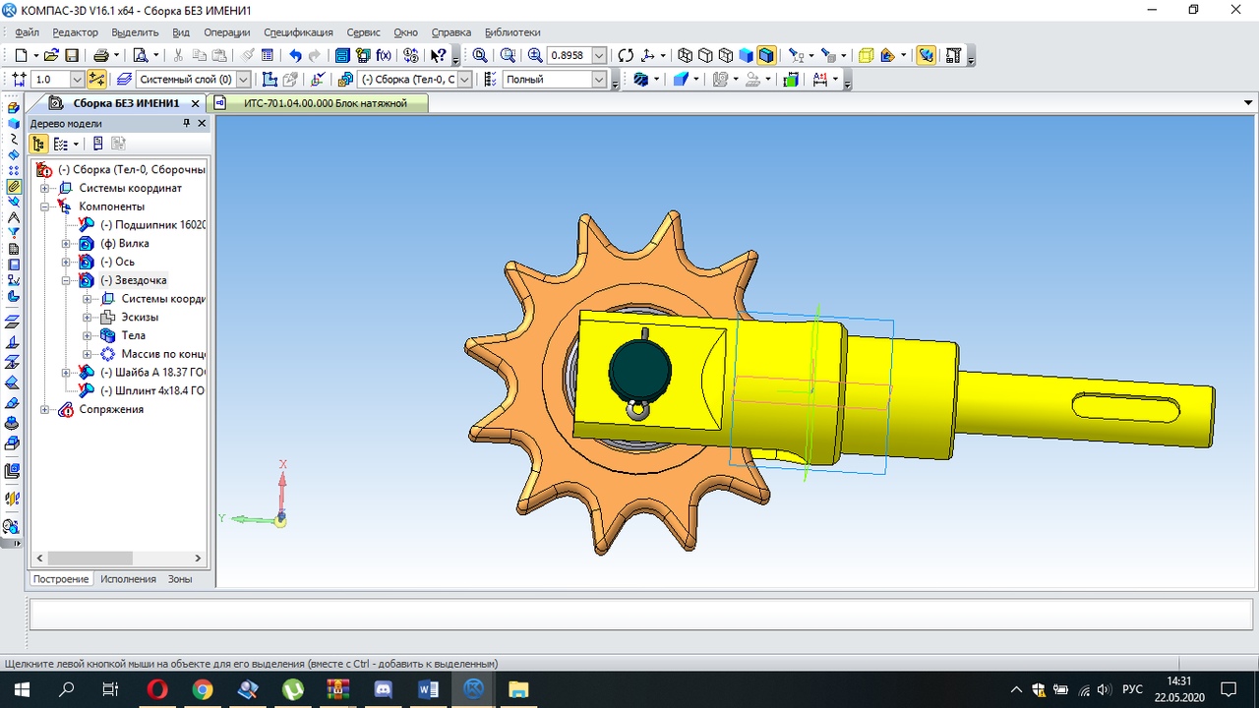Switch to the Исполнения tab in model tree
The image size is (1259, 708).
[128, 579]
